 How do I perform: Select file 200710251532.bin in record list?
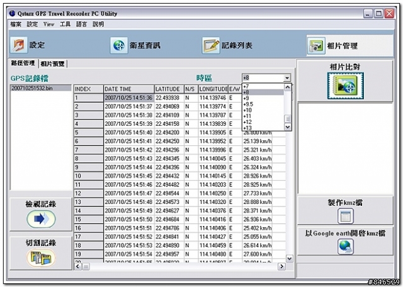coord(40,88)
